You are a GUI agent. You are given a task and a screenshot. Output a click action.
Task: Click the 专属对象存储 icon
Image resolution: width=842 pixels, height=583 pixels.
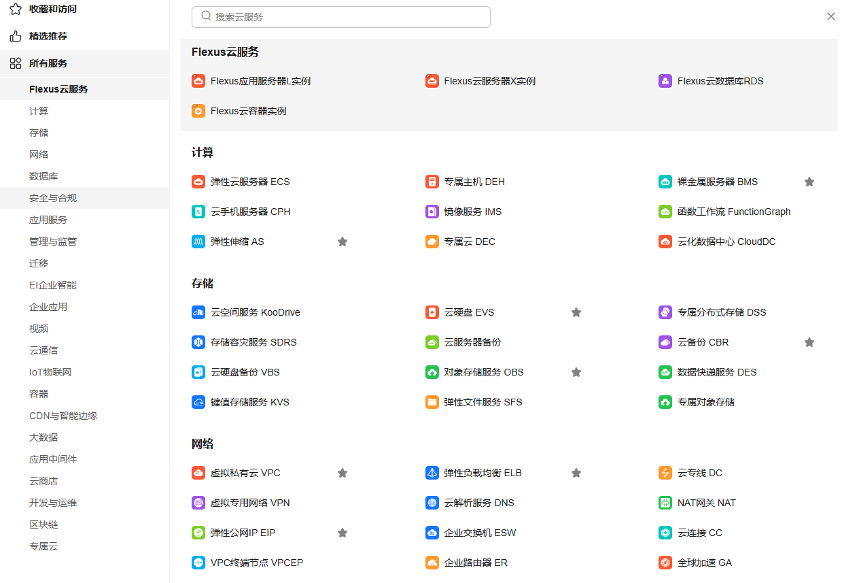coord(665,402)
